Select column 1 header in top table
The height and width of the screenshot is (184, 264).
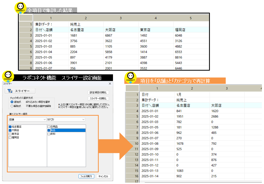51,18
